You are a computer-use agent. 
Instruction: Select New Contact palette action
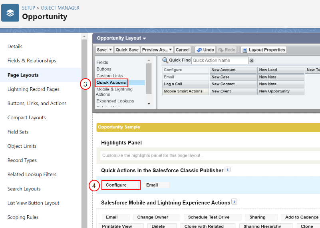233,84
